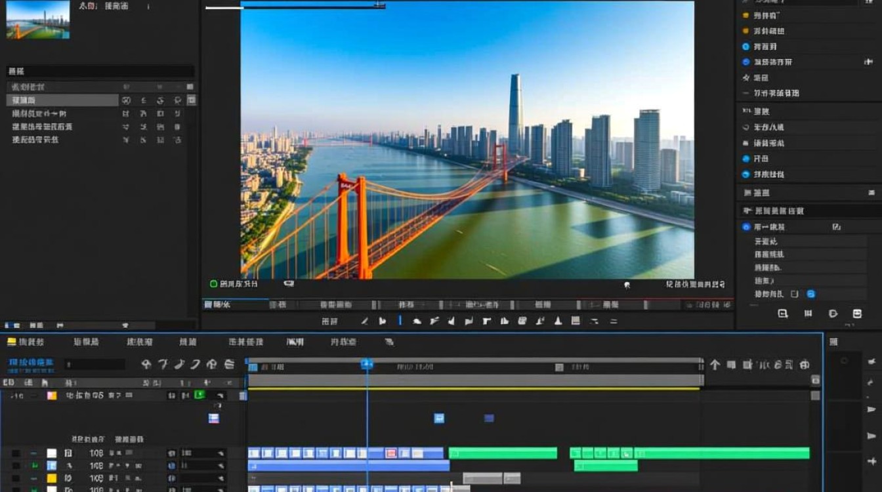Viewport: 882px width, 492px height.
Task: Click the pink-orange color label of top layer
Action: (x=51, y=396)
